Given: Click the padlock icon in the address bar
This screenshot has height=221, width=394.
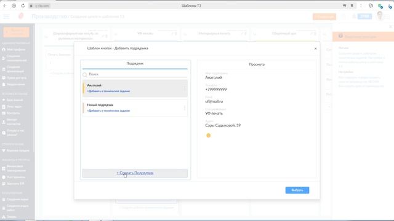Looking at the screenshot, I should point(31,6).
